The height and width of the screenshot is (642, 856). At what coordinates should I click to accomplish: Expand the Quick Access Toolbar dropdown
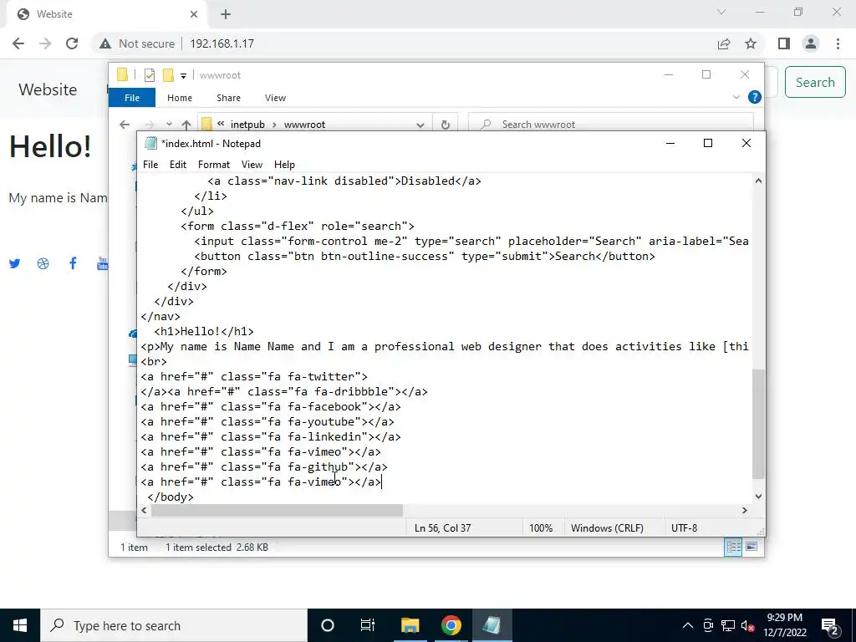(x=183, y=76)
